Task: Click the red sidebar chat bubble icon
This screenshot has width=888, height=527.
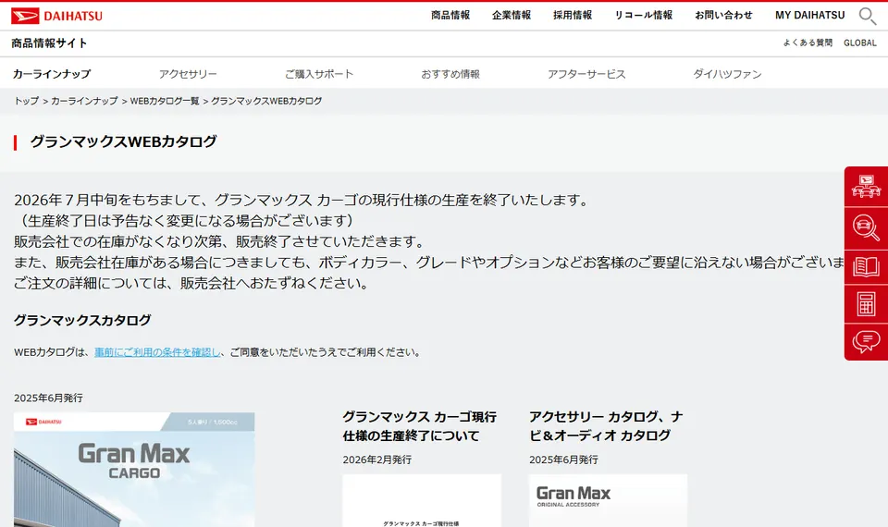Action: click(x=866, y=341)
